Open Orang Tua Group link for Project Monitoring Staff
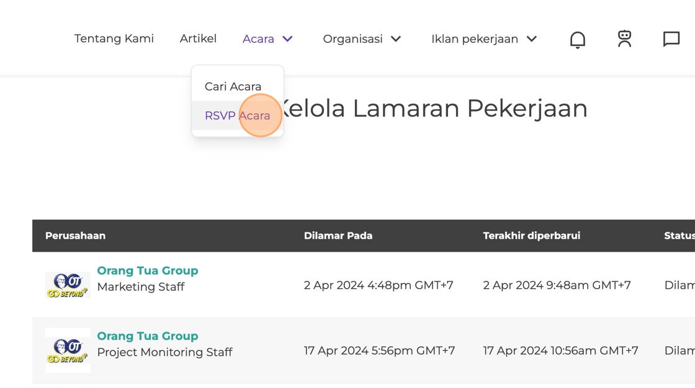The width and height of the screenshot is (695, 388). pyautogui.click(x=148, y=336)
